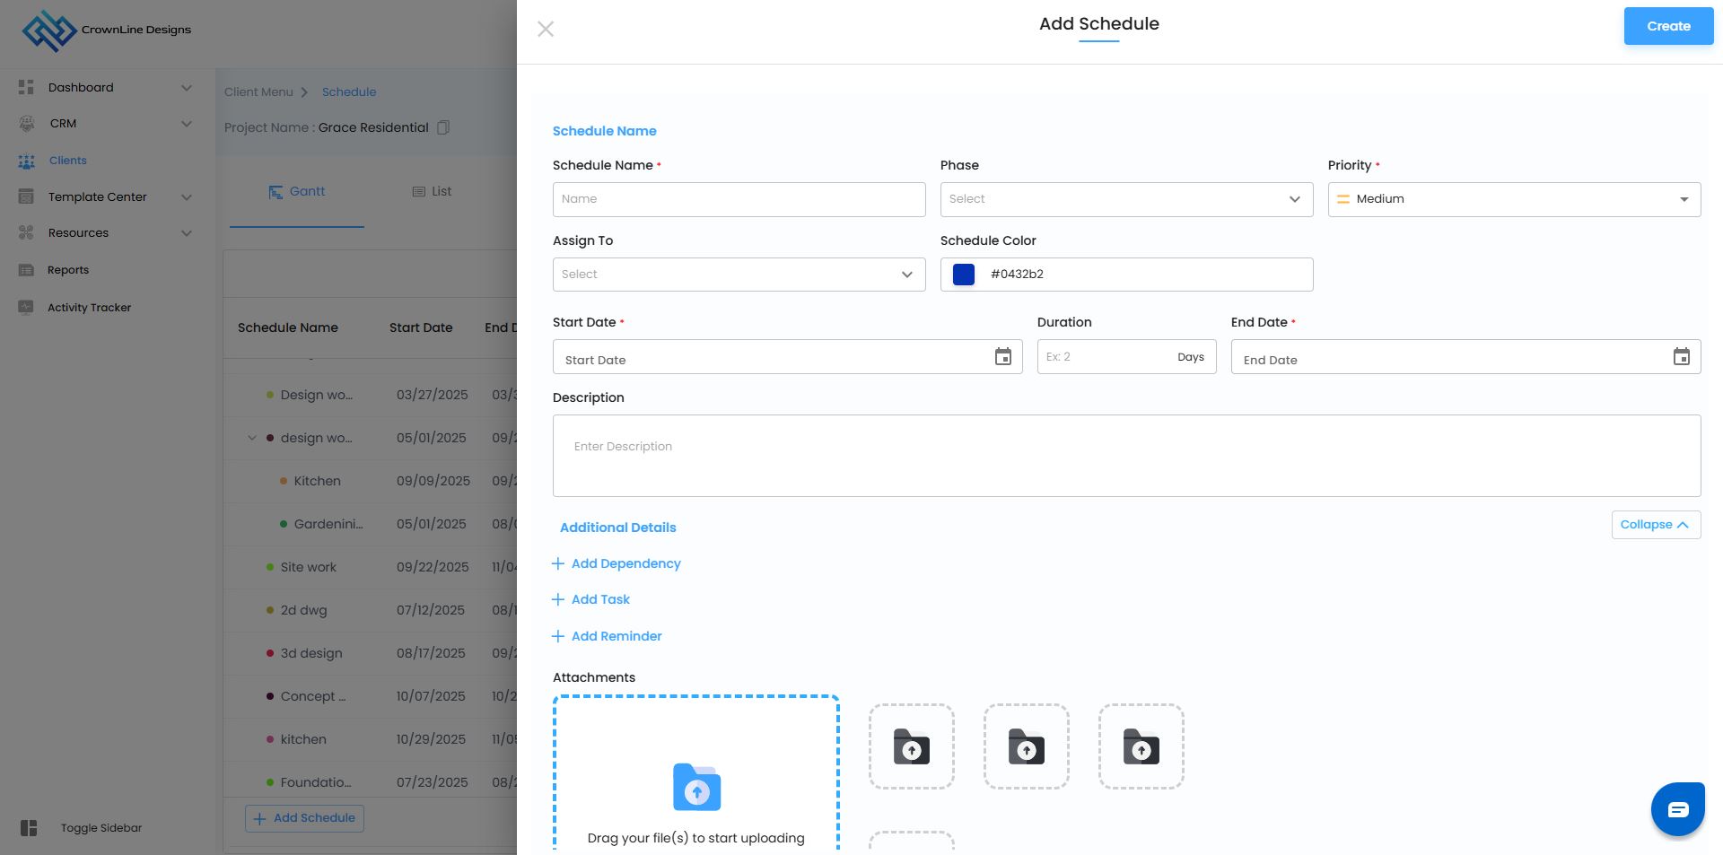Click the Gantt view icon
Image resolution: width=1723 pixels, height=855 pixels.
[276, 192]
